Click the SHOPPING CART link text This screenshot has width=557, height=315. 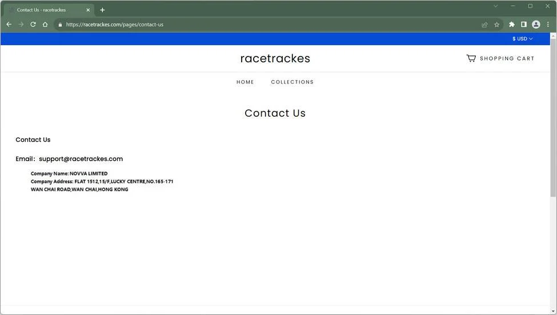pyautogui.click(x=507, y=58)
